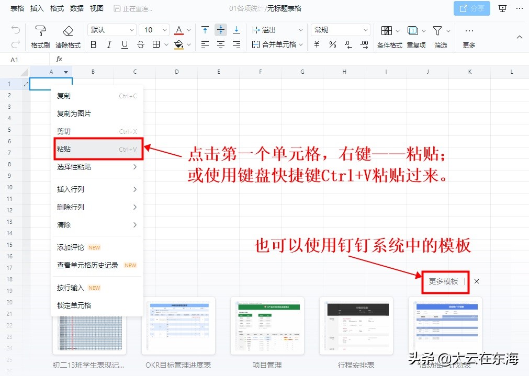Open the font family dropdown (默认)

tap(112, 30)
